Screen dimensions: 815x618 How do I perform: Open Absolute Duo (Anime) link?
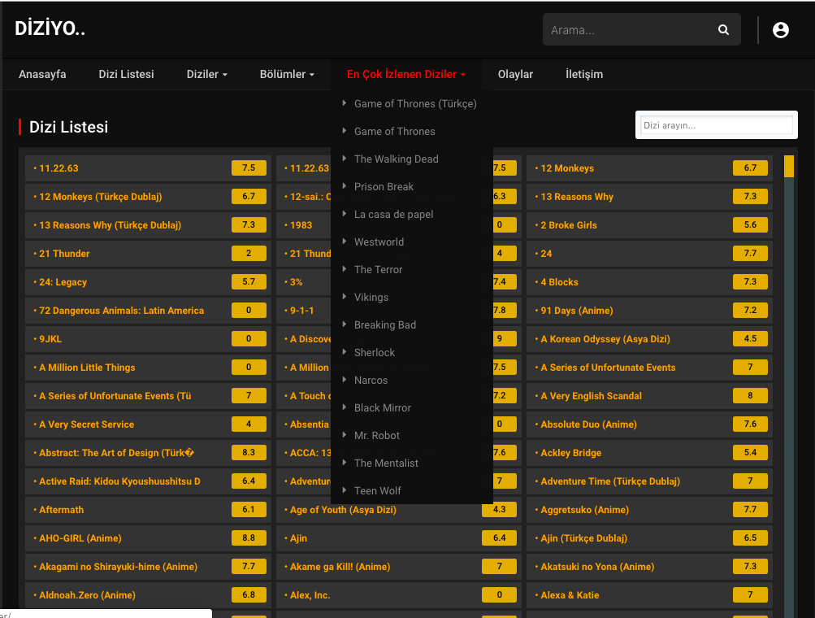tap(588, 424)
